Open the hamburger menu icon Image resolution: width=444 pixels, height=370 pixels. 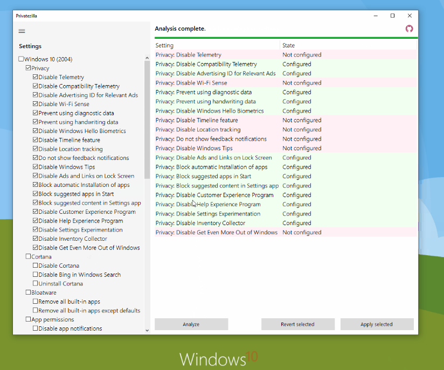(x=22, y=31)
